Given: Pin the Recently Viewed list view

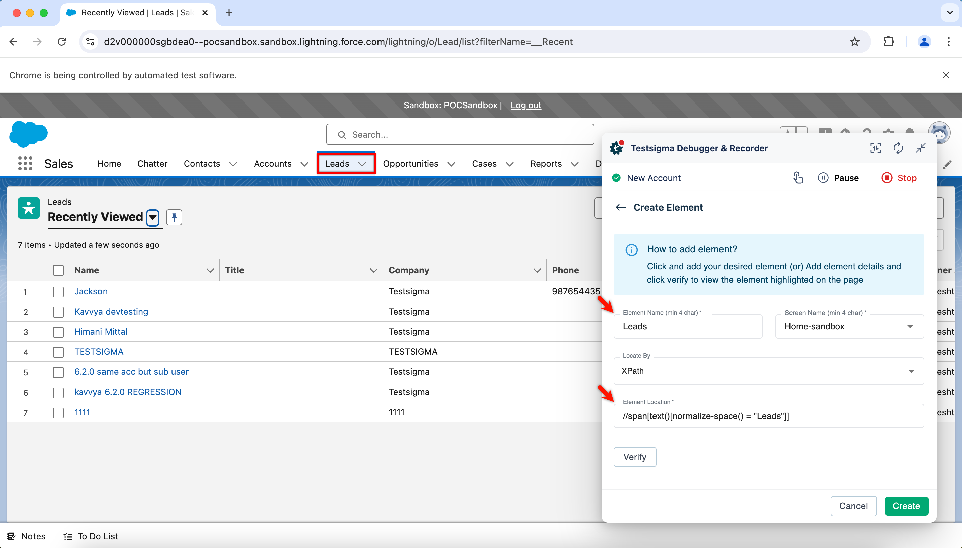Looking at the screenshot, I should [174, 217].
